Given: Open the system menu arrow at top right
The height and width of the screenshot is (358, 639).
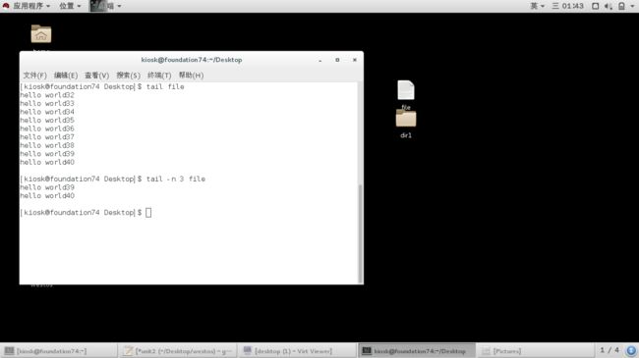Looking at the screenshot, I should click(632, 6).
